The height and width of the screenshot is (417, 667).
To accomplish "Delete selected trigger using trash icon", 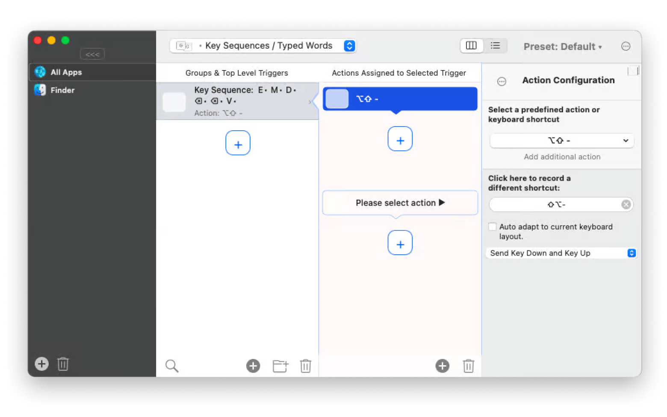I will (305, 366).
